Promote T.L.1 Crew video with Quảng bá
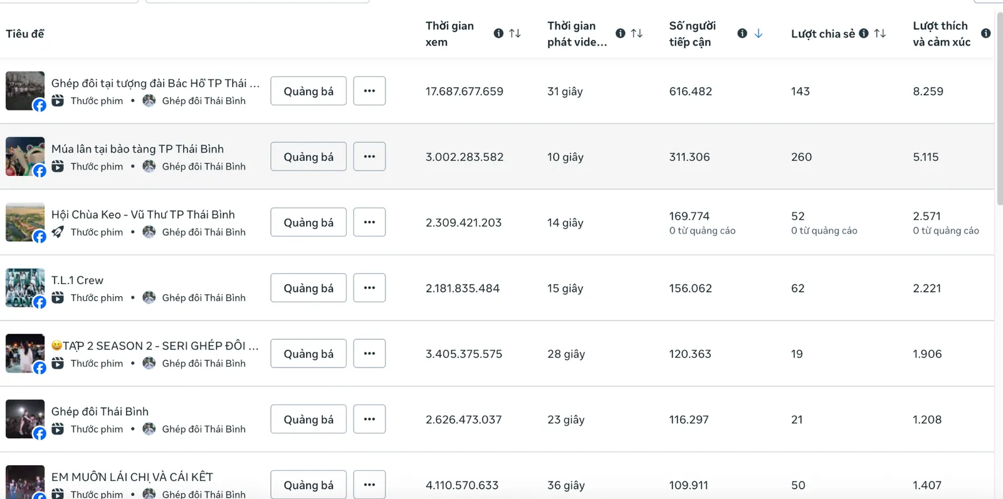Screen dimensions: 1003x499 (308, 288)
